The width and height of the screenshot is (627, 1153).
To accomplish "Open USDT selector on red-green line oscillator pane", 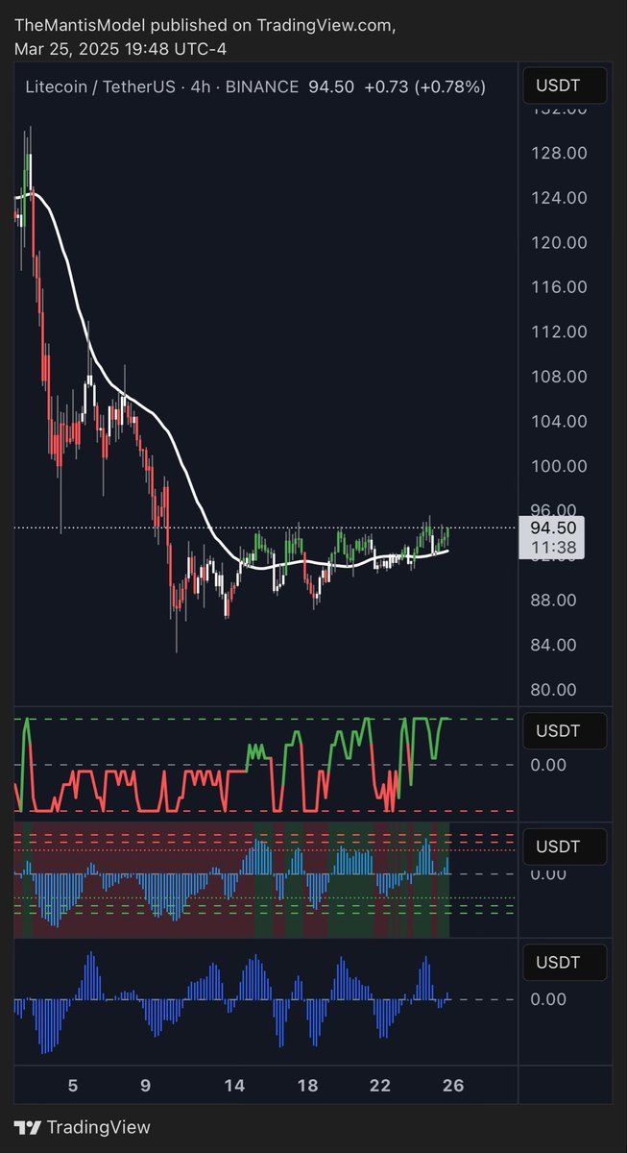I will pos(565,731).
